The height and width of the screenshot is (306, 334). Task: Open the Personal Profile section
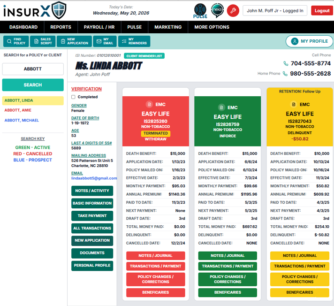pos(92,266)
